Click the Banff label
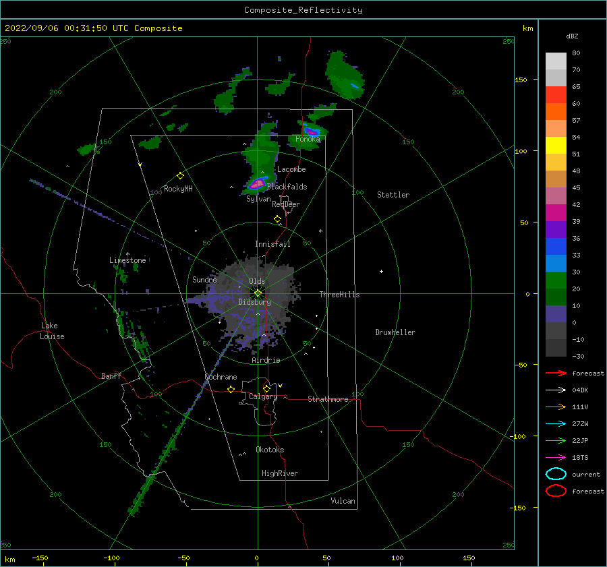Image resolution: width=607 pixels, height=567 pixels. [111, 376]
